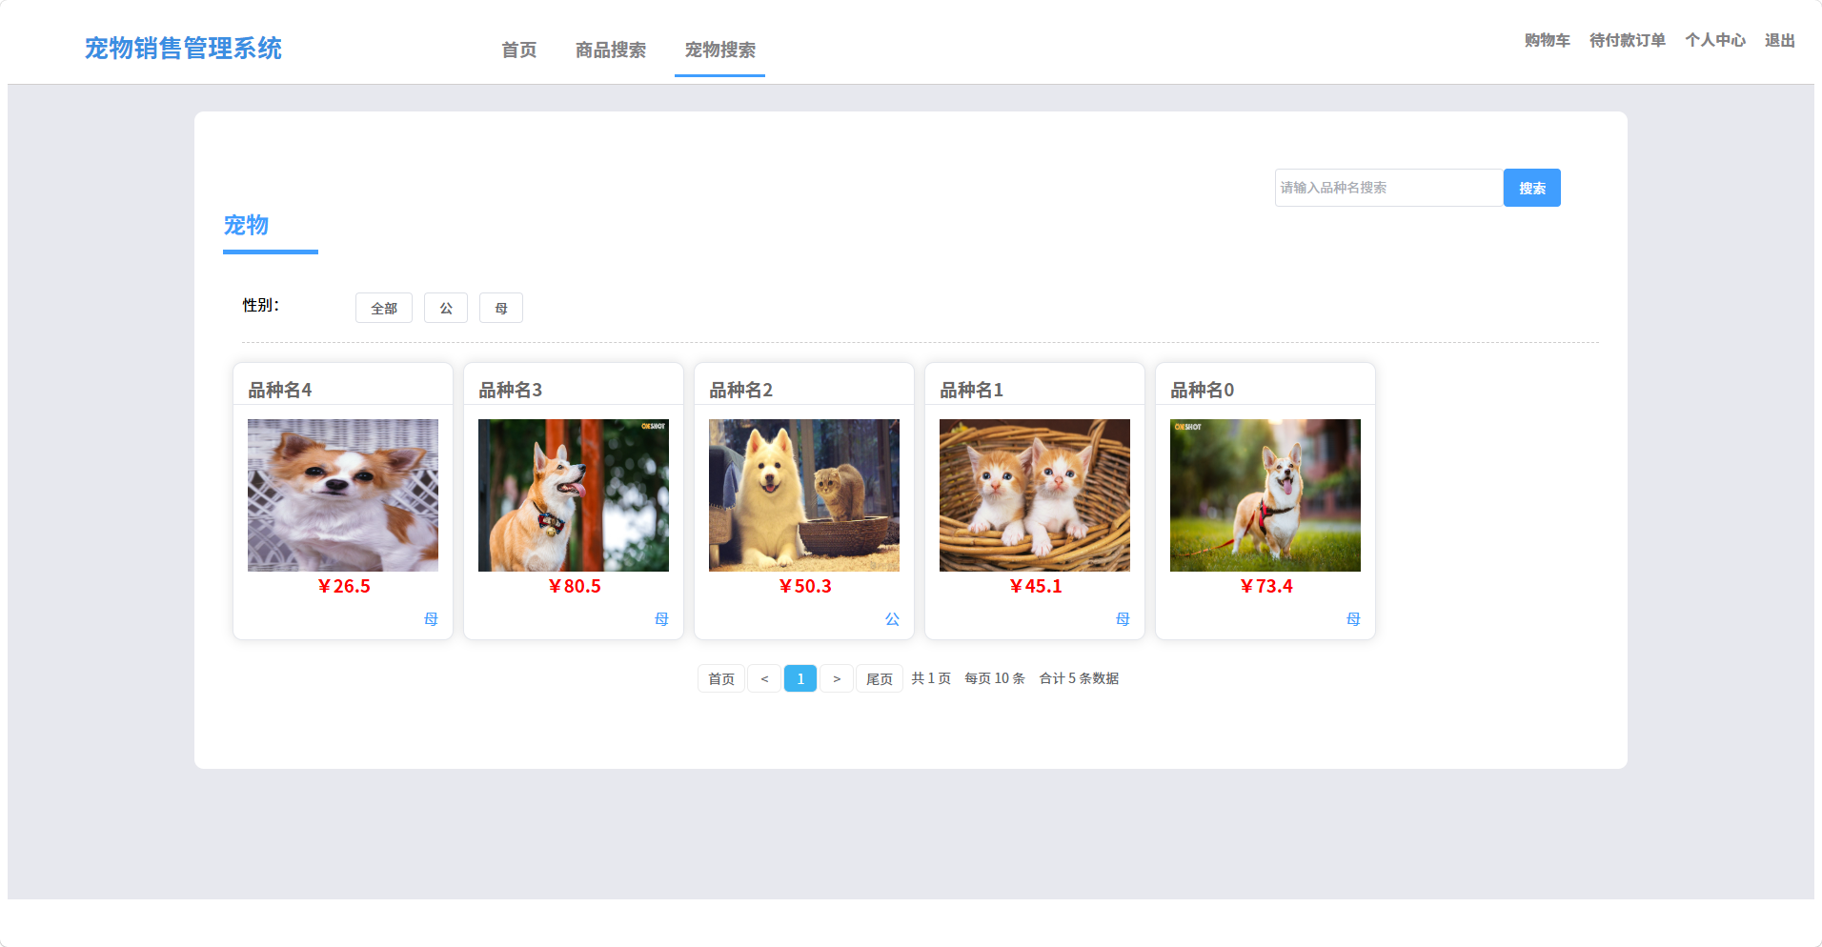Filter gender by 母 button
The image size is (1822, 947).
[x=501, y=308]
